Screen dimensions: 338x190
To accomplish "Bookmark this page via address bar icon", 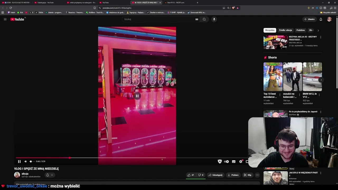I will click(x=95, y=8).
